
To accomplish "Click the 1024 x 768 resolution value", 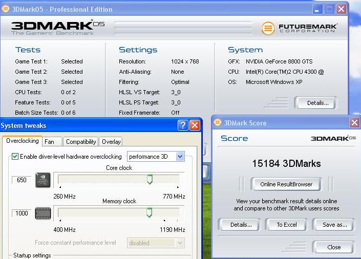I will pos(185,61).
